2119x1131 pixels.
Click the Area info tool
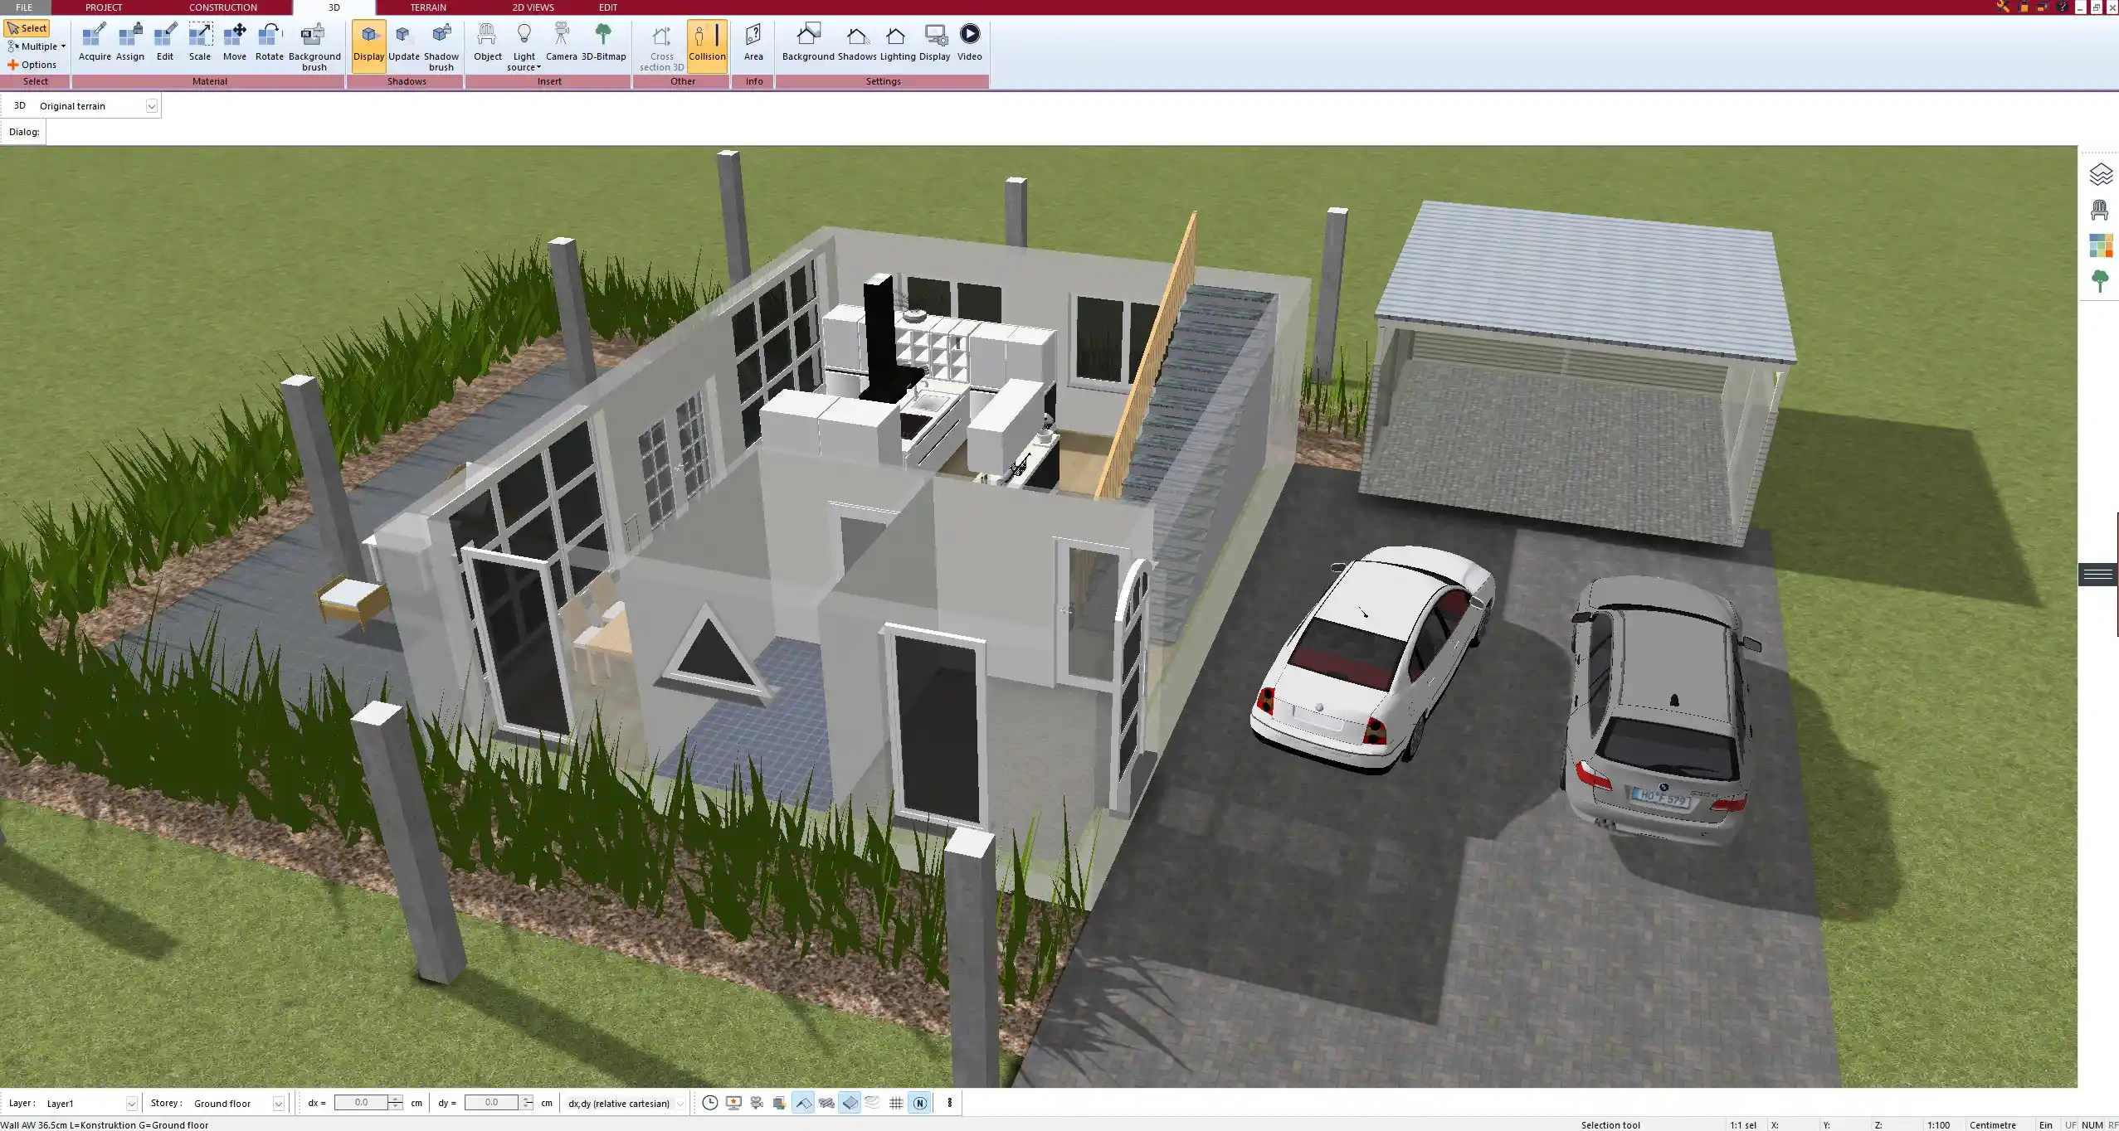click(x=753, y=42)
